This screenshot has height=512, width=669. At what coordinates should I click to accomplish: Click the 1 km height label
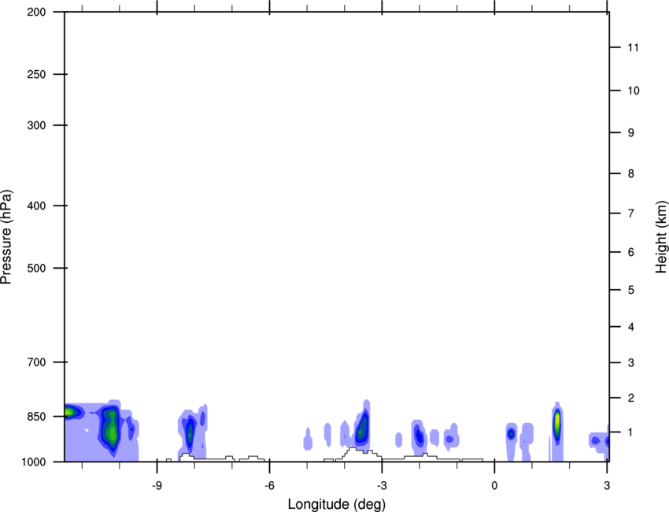pos(630,432)
